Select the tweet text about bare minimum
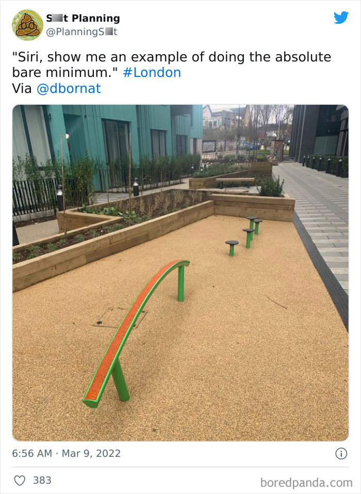 [x=172, y=65]
